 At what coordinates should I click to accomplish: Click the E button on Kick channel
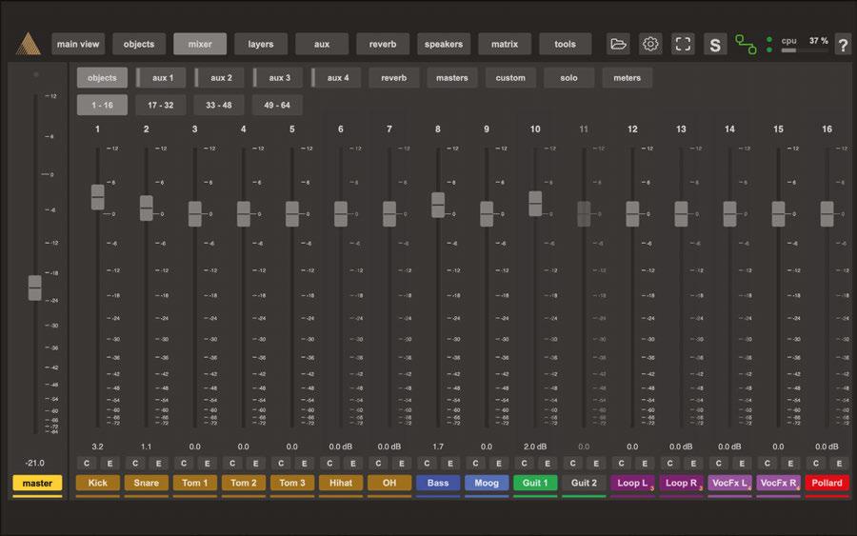pyautogui.click(x=110, y=464)
